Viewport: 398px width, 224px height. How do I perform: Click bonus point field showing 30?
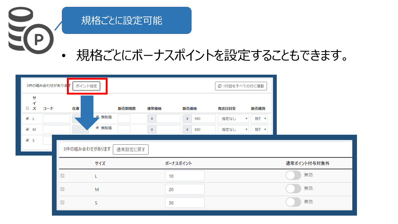pos(185,203)
